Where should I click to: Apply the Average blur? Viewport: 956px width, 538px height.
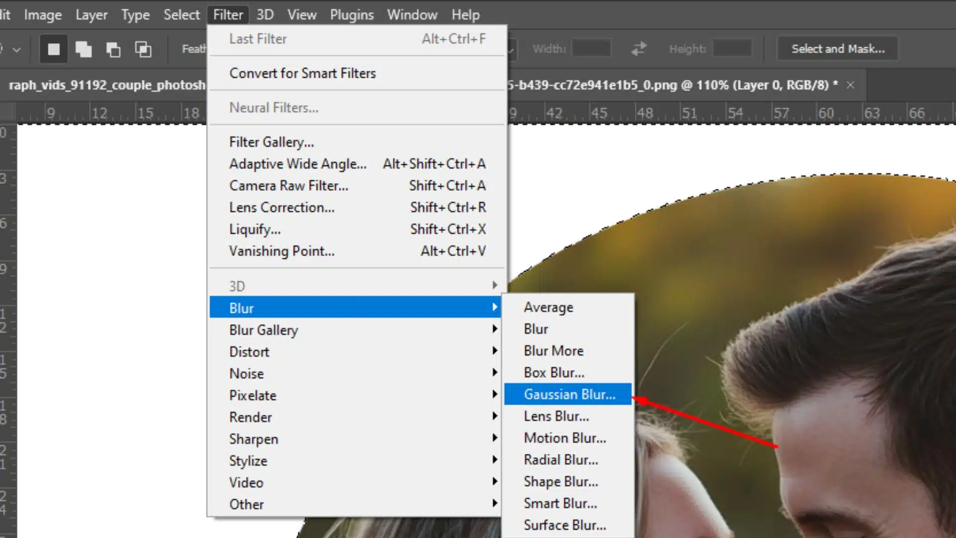(568, 307)
